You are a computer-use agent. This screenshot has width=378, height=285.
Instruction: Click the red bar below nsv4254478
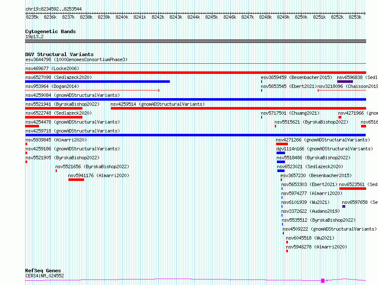coord(32,126)
